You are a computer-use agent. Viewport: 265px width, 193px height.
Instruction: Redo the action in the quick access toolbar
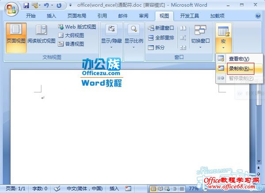click(59, 5)
